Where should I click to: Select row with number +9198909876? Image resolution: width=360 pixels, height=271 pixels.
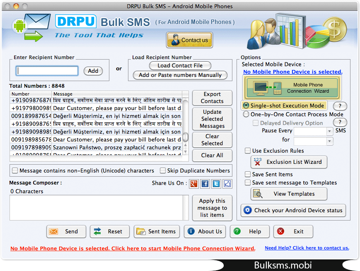pyautogui.click(x=96, y=124)
